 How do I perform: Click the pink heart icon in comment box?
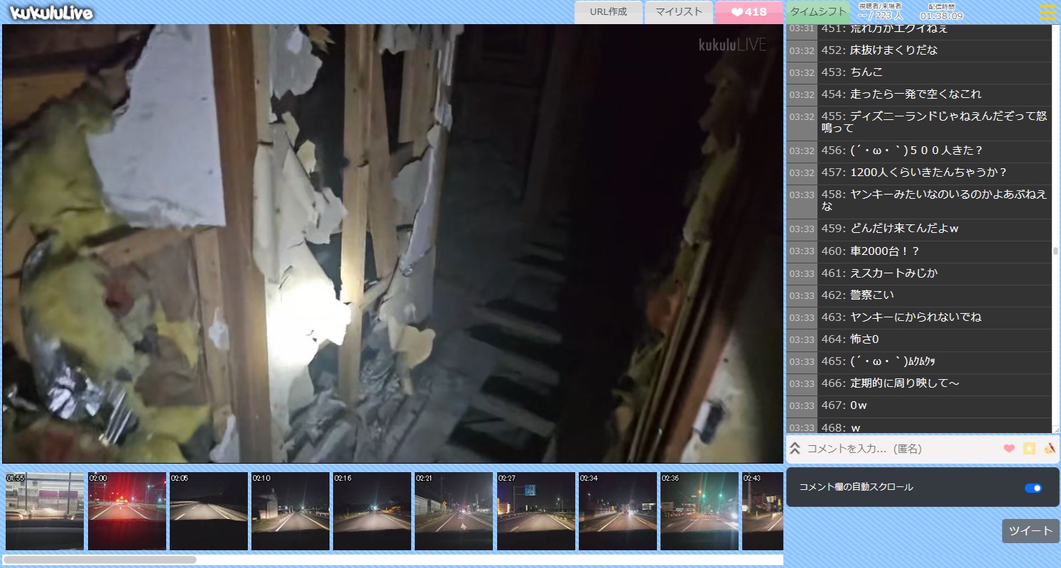pyautogui.click(x=1008, y=449)
